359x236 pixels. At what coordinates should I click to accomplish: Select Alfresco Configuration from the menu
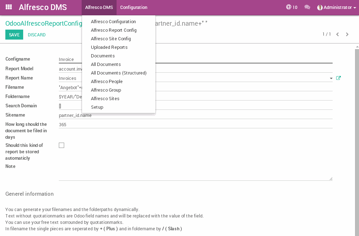coord(113,21)
